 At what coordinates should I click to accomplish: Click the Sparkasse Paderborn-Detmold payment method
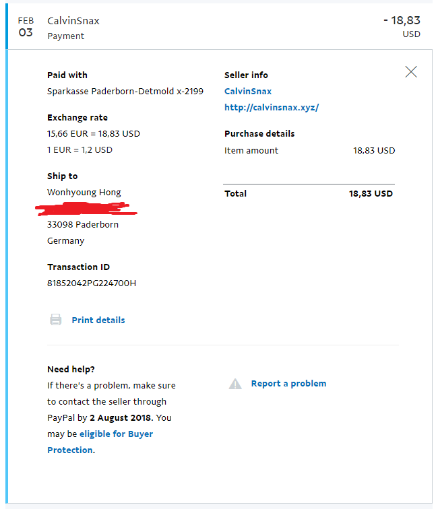[x=125, y=91]
